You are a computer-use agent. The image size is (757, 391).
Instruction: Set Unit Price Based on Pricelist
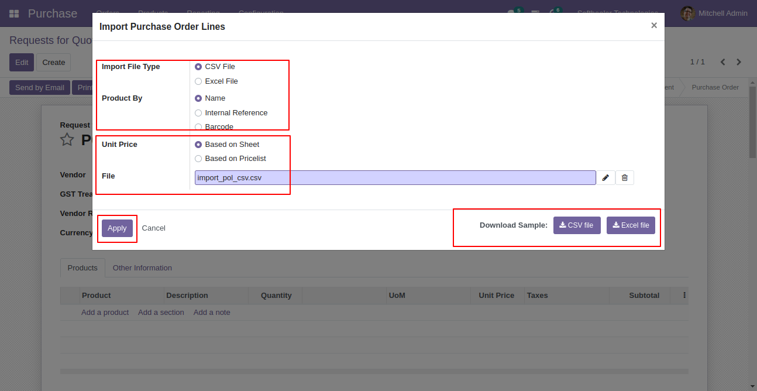[198, 159]
